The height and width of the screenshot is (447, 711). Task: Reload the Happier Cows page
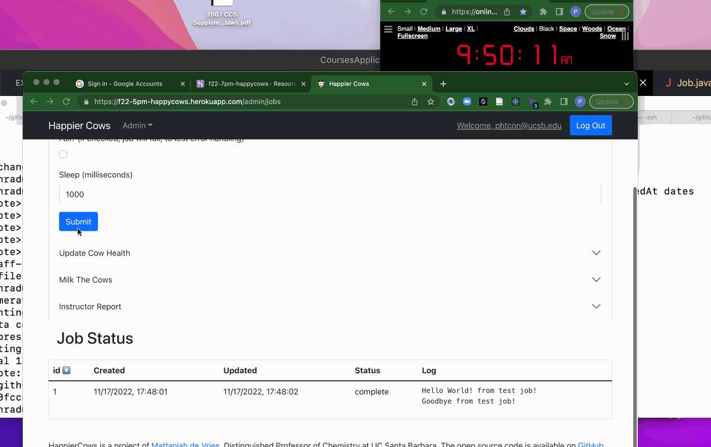(66, 101)
